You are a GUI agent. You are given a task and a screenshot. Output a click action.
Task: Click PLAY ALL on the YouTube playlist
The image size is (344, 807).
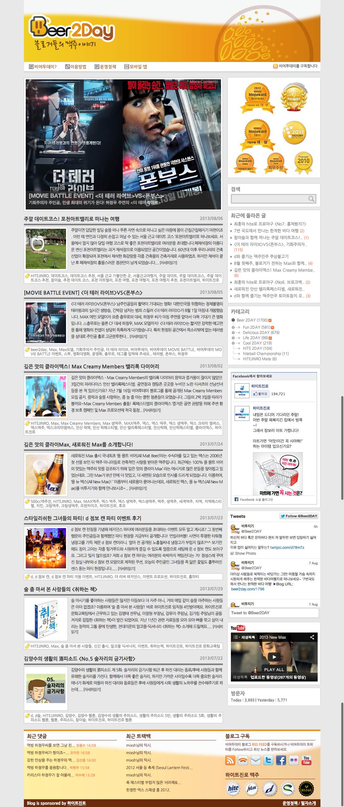274,669
